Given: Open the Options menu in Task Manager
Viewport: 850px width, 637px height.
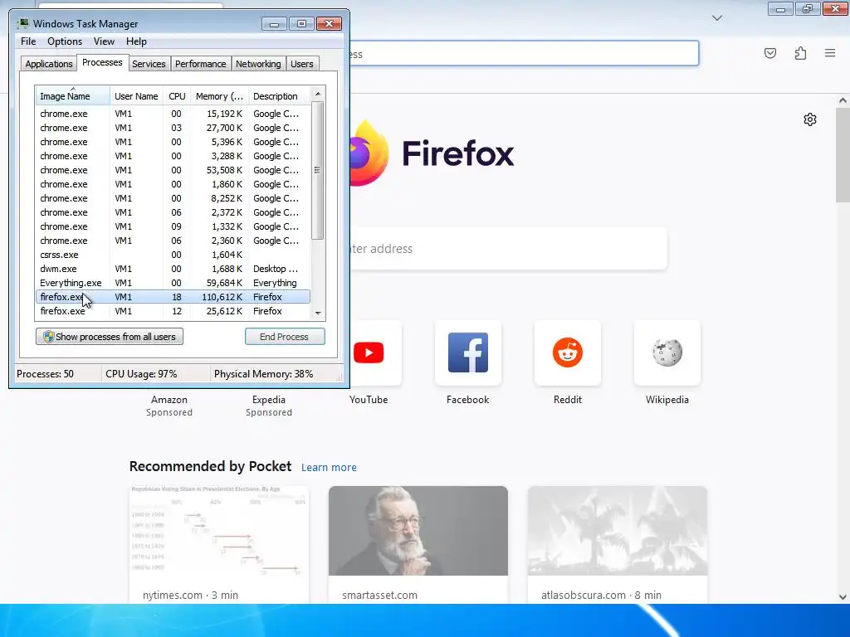Looking at the screenshot, I should [x=65, y=41].
